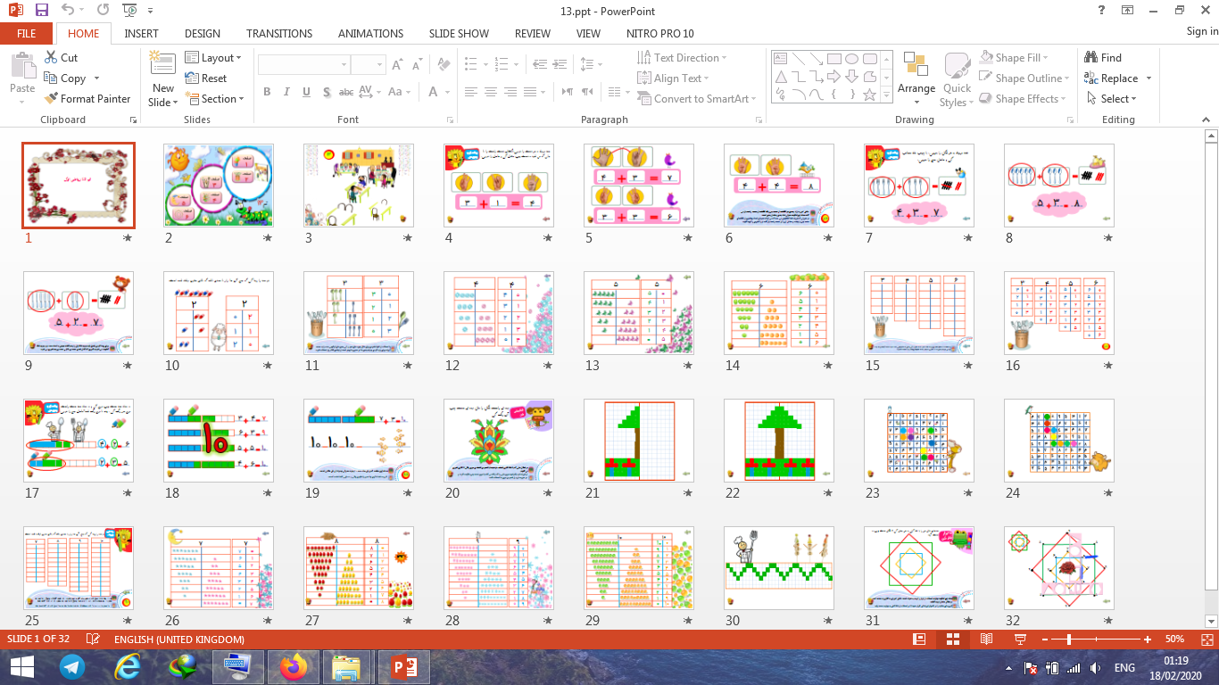Open the Arrange tool icon

[x=916, y=66]
